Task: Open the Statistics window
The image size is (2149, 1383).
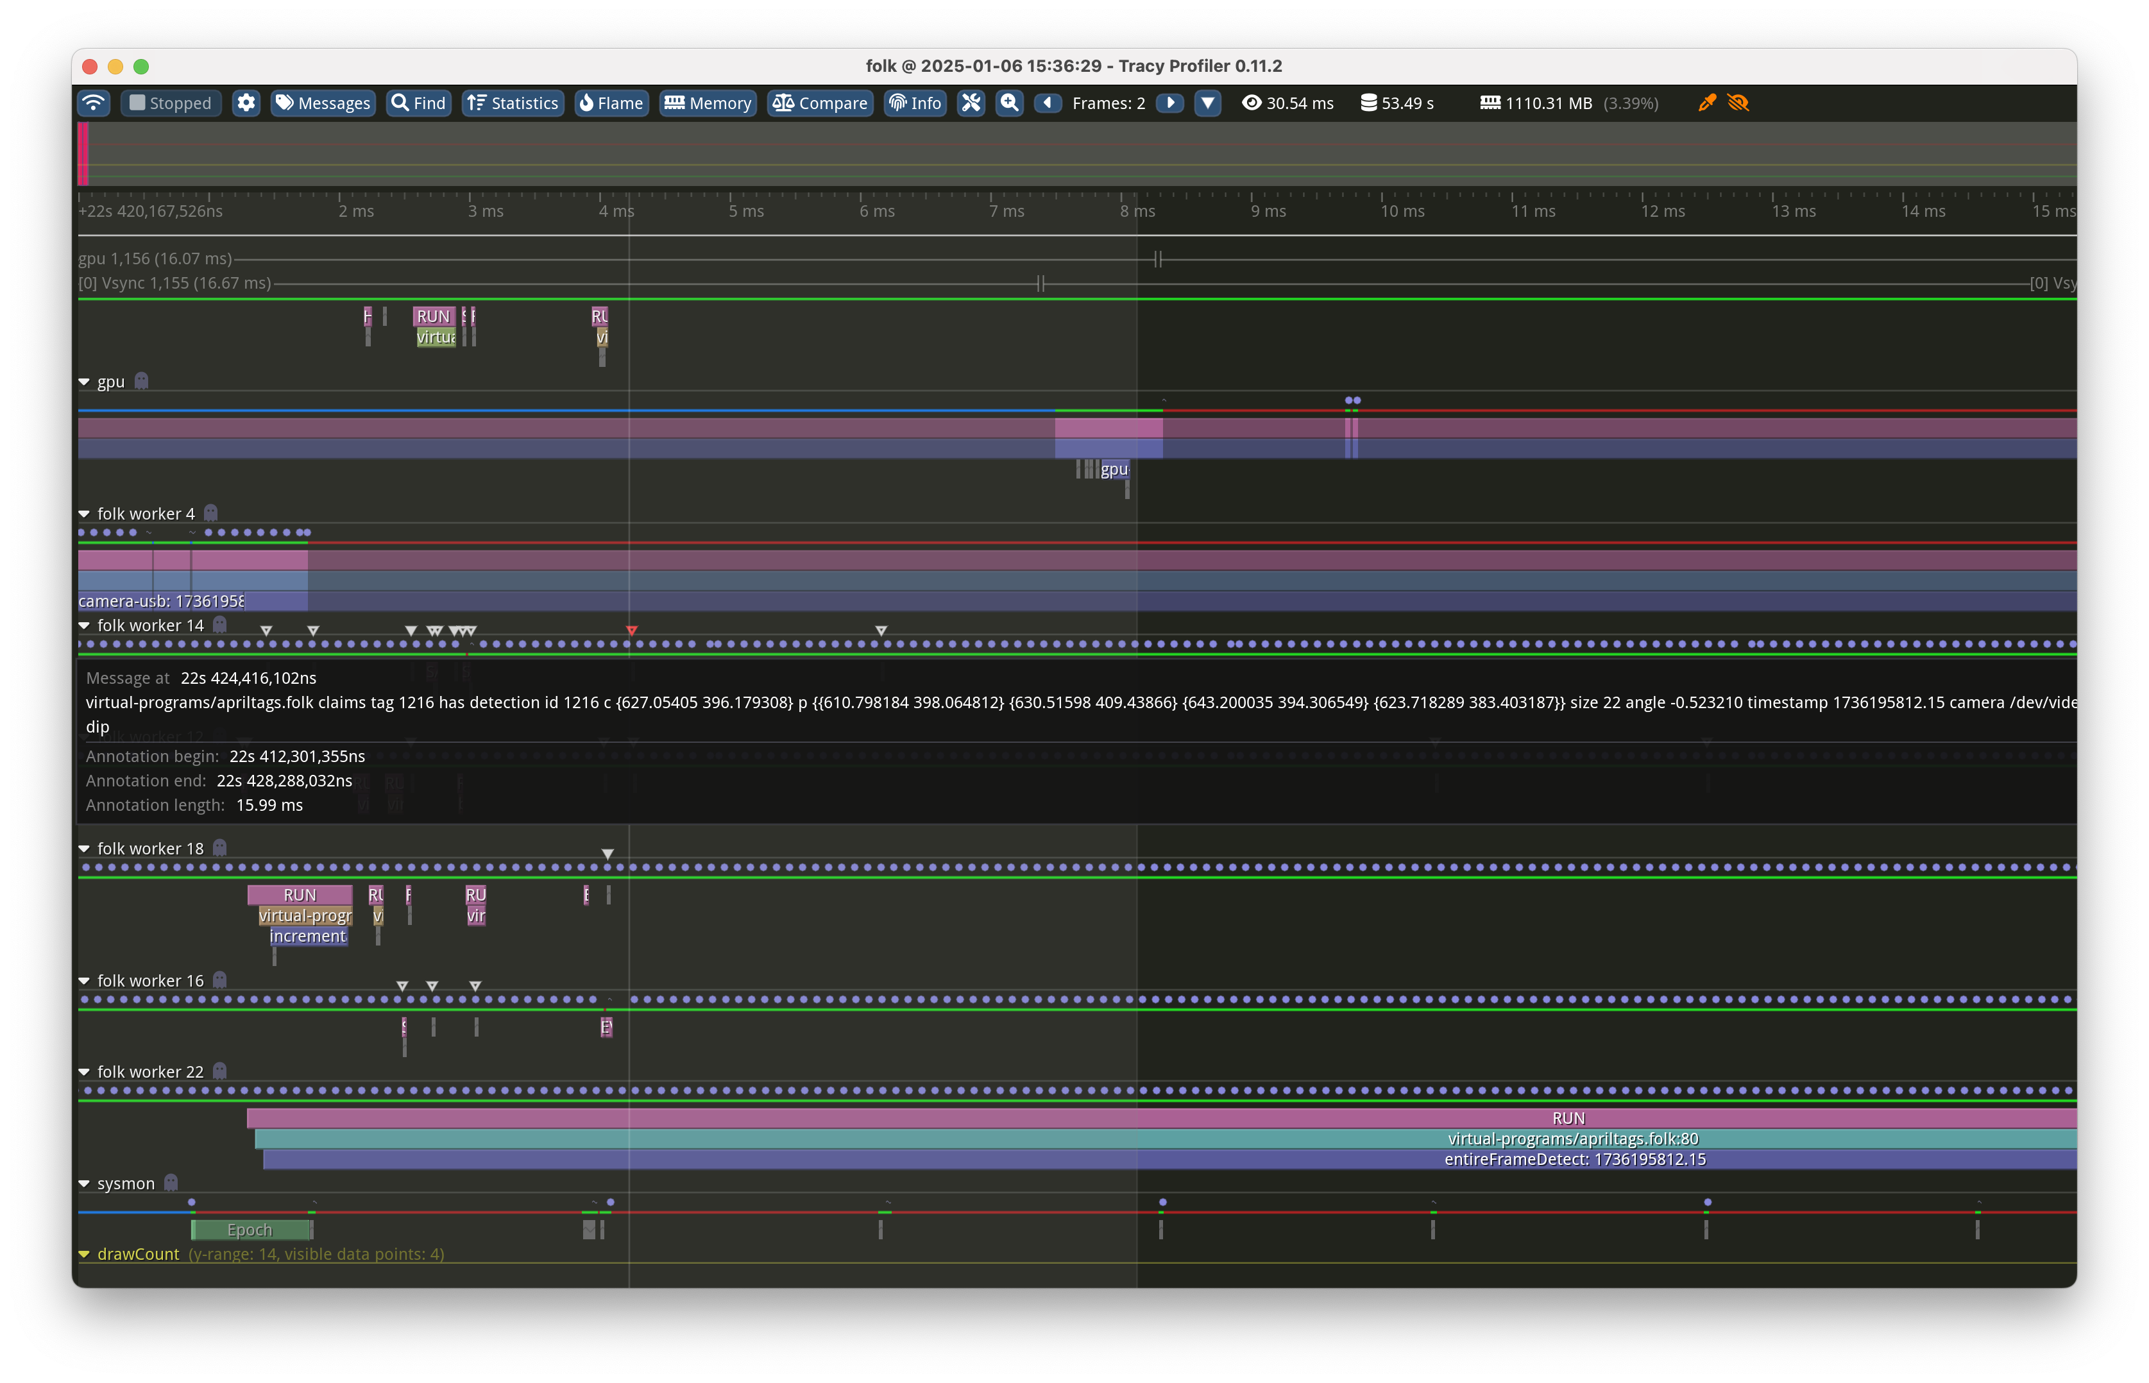Action: 513,103
